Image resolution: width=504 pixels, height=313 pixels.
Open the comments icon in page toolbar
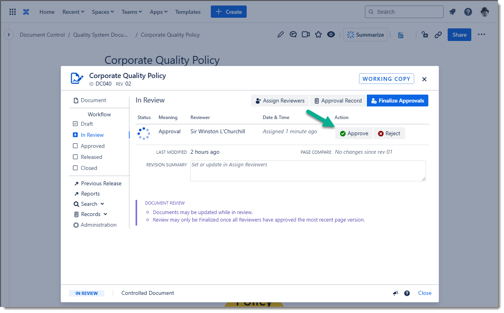(293, 35)
